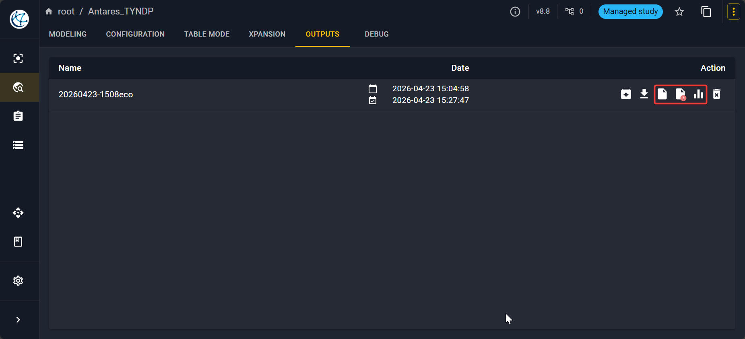Viewport: 745px width, 339px height.
Task: Delete the 20260423-1508eco output
Action: click(717, 94)
